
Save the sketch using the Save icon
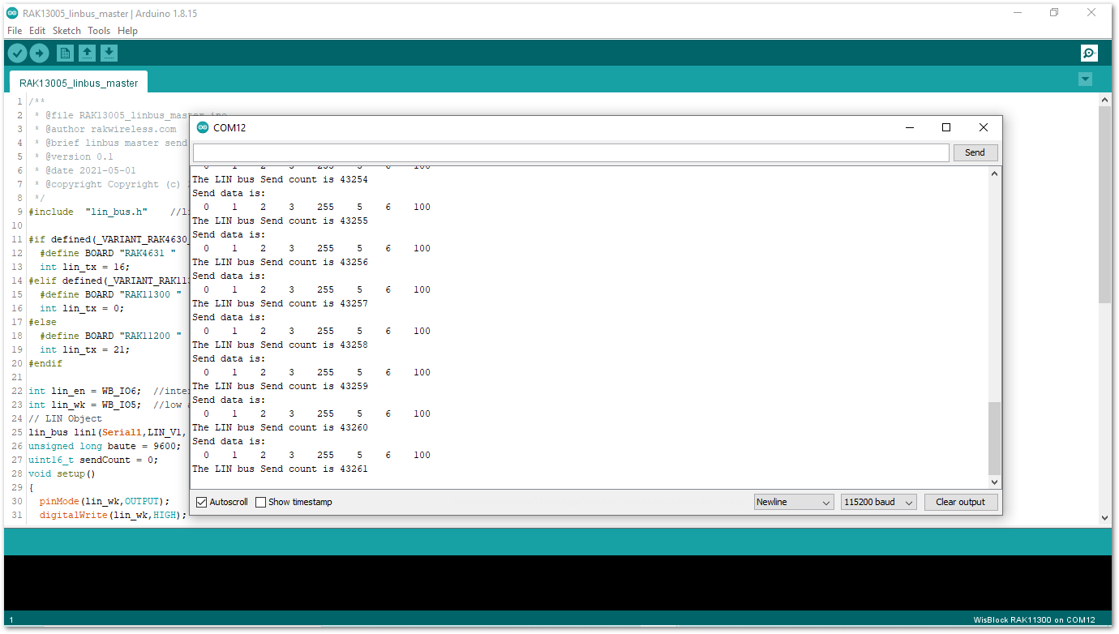tap(109, 54)
